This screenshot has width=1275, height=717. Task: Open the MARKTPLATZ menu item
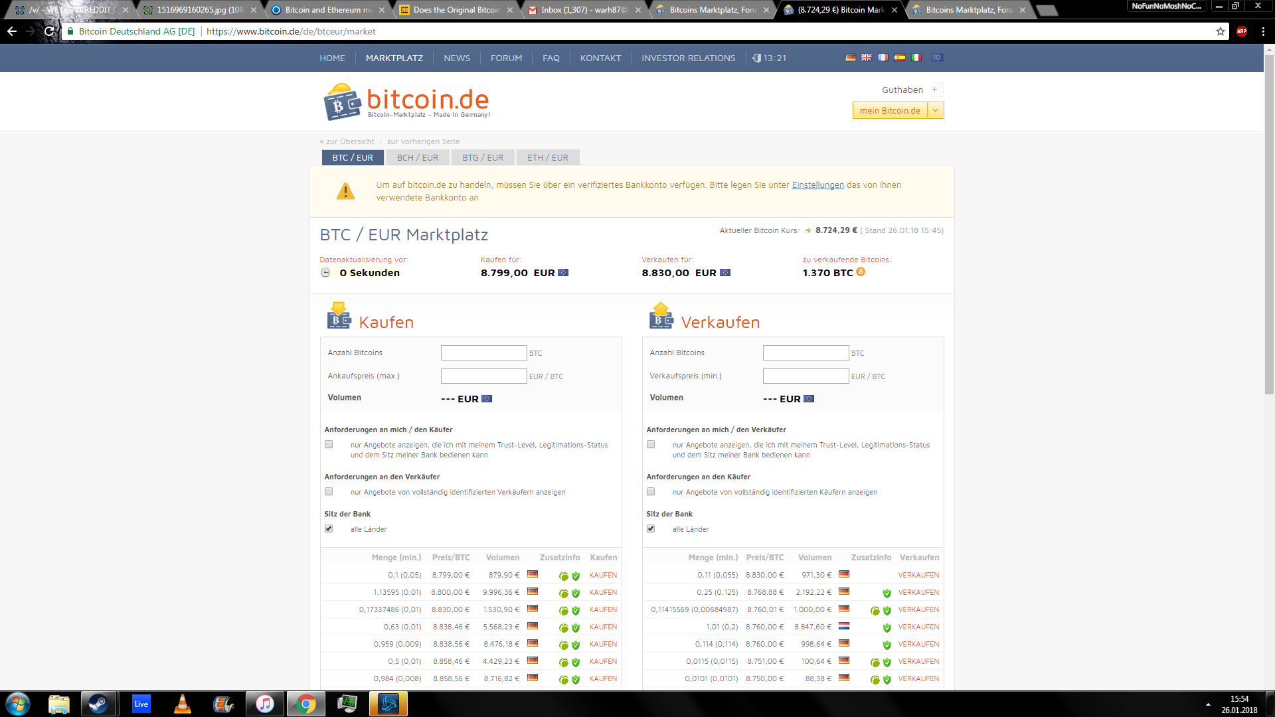pos(394,58)
